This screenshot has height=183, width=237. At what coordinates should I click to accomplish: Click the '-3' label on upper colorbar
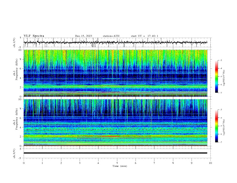pyautogui.click(x=221, y=60)
